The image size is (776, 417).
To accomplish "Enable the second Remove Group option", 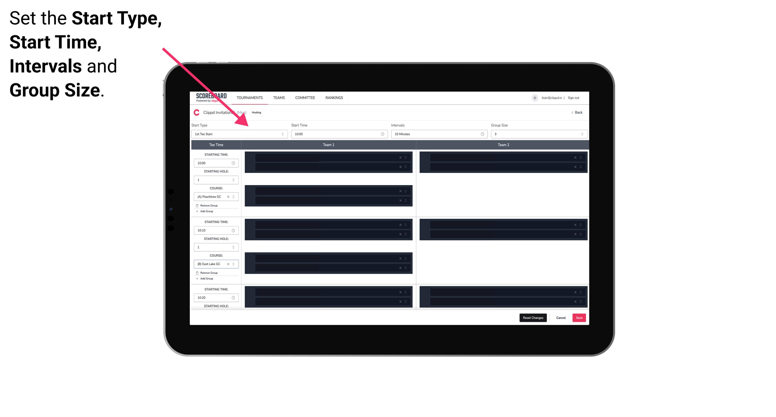I will click(208, 272).
